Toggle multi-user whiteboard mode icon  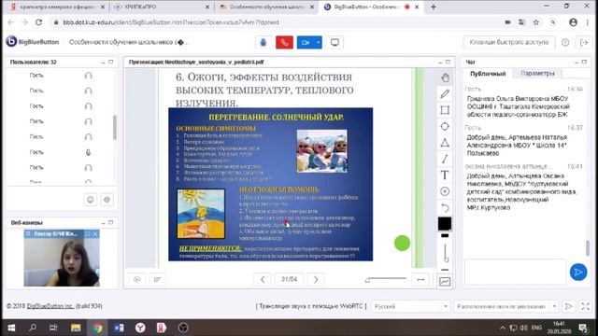[445, 282]
